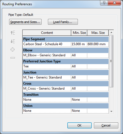Select the Elbow group header
This screenshot has width=123, height=134.
(66, 50)
